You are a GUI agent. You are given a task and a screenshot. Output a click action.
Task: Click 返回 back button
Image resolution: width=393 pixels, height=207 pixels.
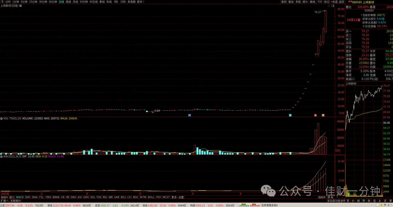tap(342, 2)
